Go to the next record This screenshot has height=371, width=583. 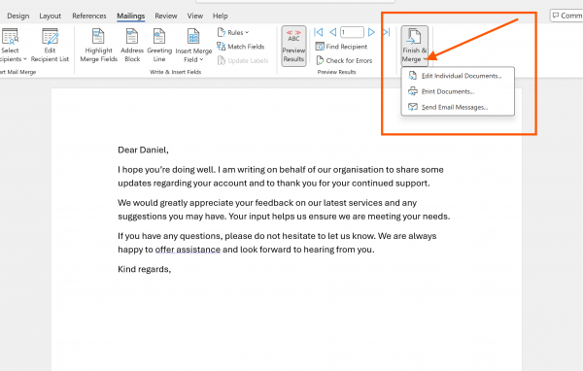(x=371, y=32)
